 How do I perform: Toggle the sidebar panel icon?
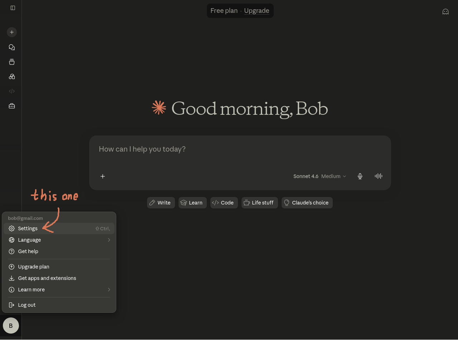(x=13, y=8)
